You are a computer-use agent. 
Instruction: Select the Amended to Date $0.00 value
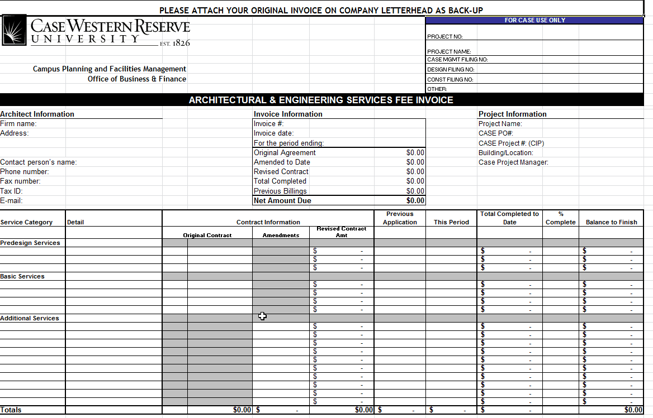415,162
